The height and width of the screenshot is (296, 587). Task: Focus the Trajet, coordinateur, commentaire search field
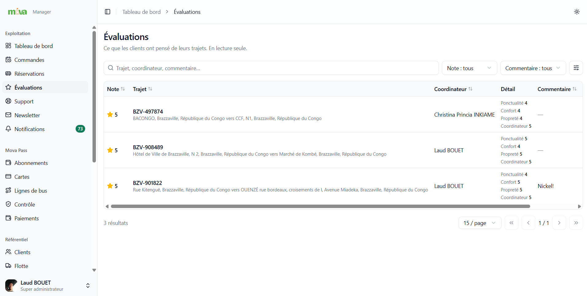click(x=271, y=68)
